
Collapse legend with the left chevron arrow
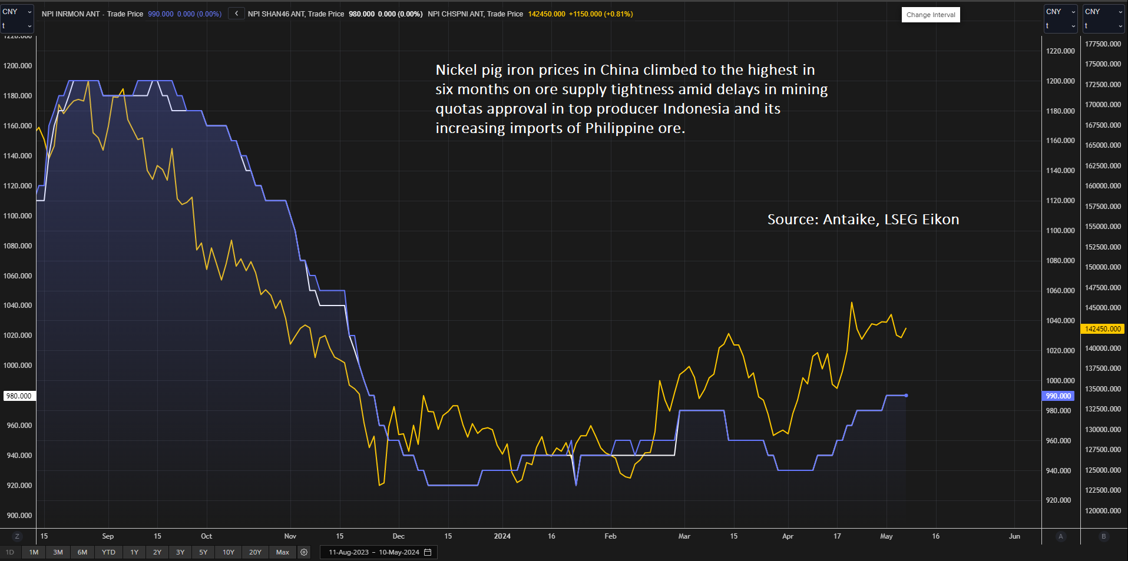[x=236, y=14]
